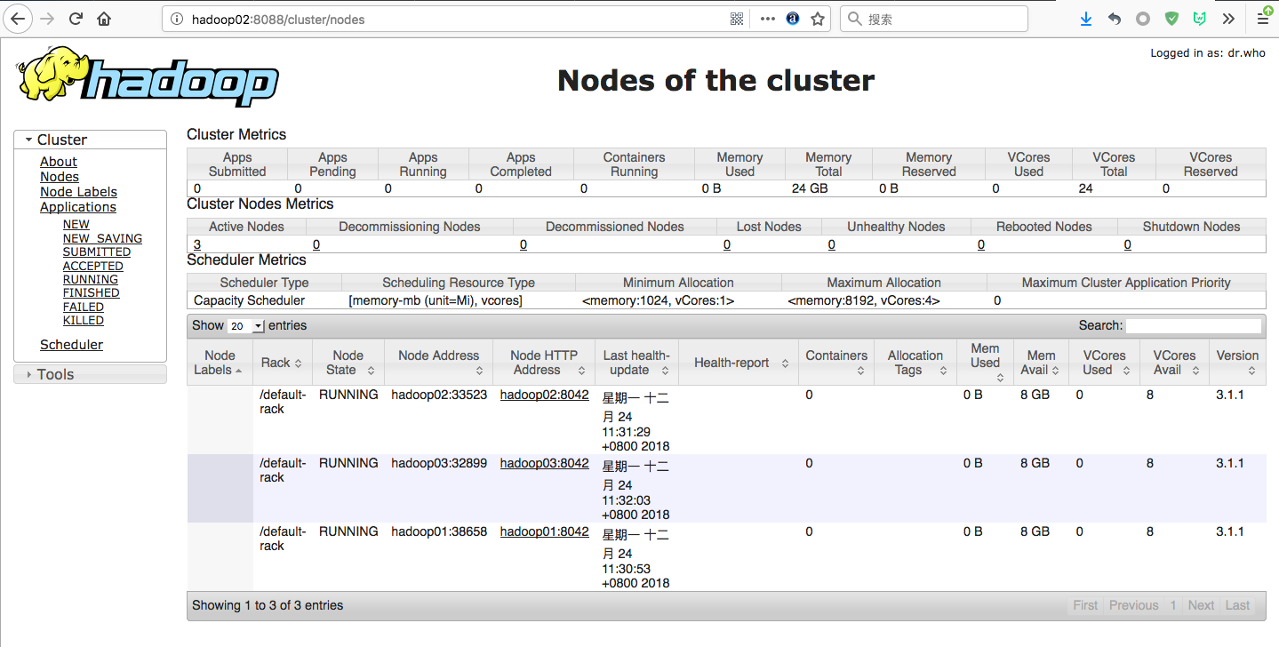Filter applications by NEW_SAVING state
1279x647 pixels.
[x=102, y=238]
